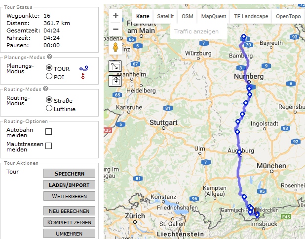Click the vertical-arrows map height icon
305x239 pixels.
click(x=115, y=80)
